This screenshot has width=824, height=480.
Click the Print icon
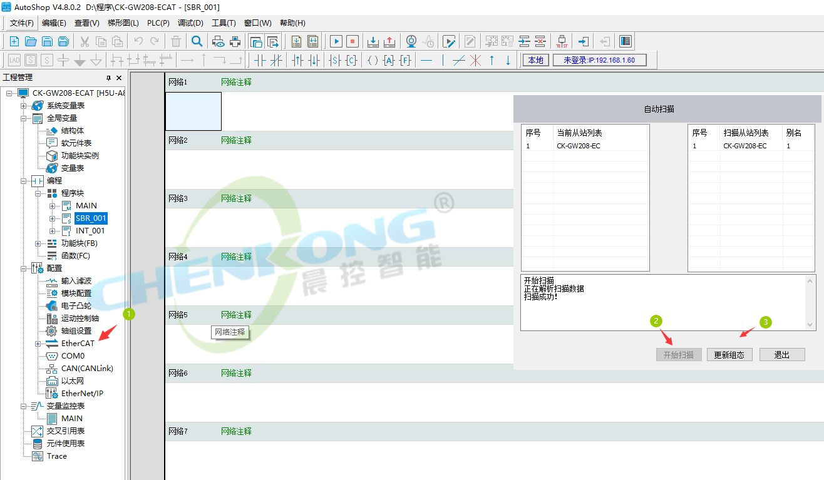click(235, 41)
